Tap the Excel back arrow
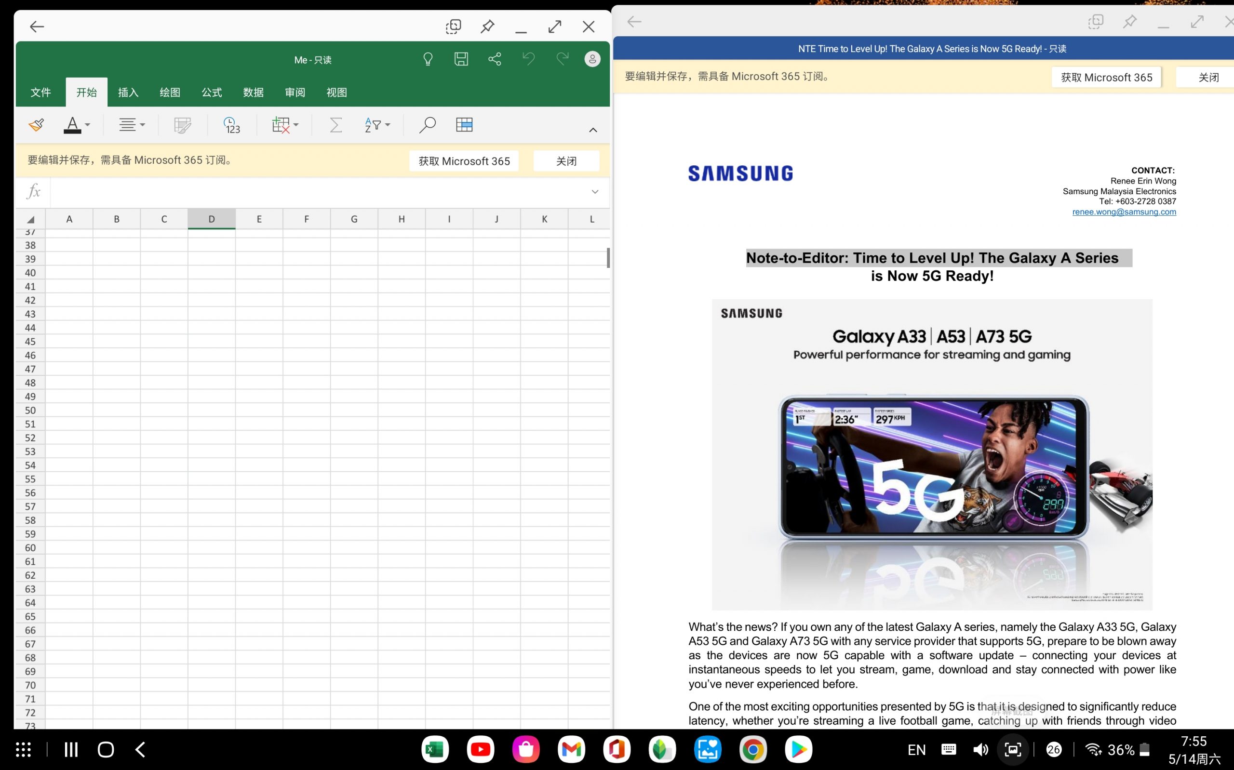 pyautogui.click(x=37, y=27)
